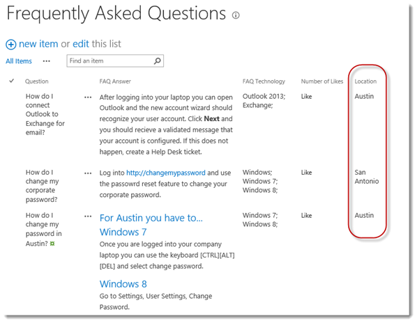This screenshot has height=323, width=417.
Task: Sort by the Number of Likes column header
Action: point(322,81)
